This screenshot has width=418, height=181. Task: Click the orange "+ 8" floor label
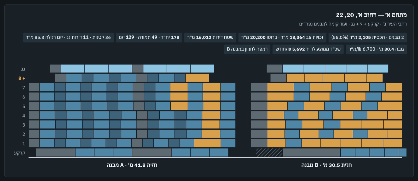point(22,78)
